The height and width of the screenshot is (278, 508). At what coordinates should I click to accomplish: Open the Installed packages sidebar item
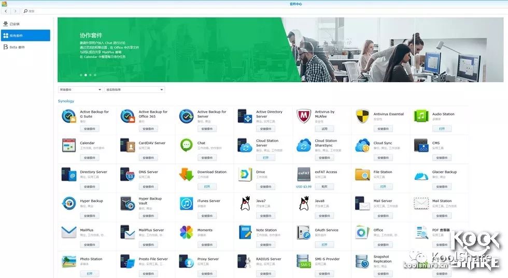[25, 24]
